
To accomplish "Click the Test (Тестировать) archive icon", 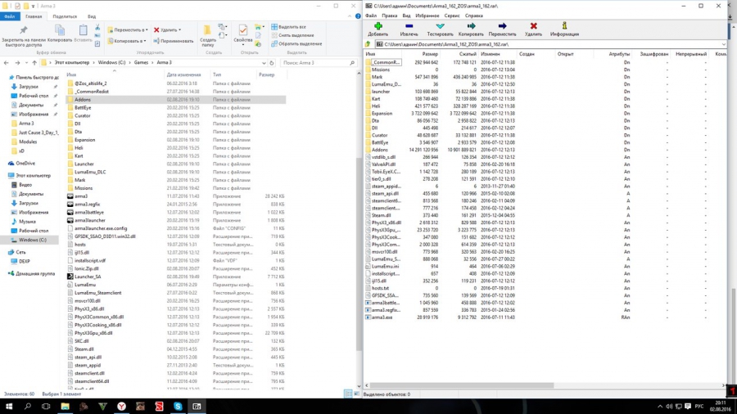I will (x=440, y=26).
